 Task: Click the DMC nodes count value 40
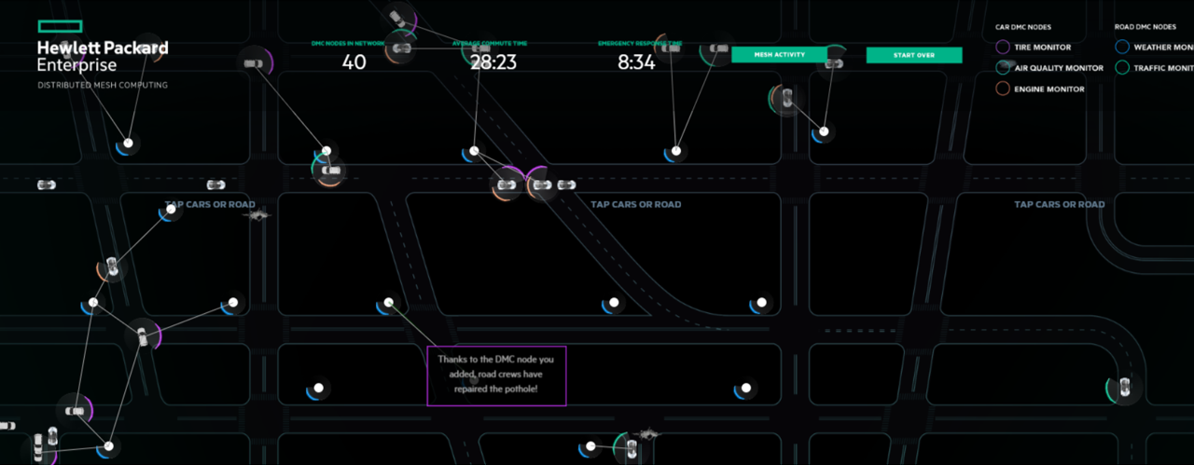pyautogui.click(x=354, y=62)
